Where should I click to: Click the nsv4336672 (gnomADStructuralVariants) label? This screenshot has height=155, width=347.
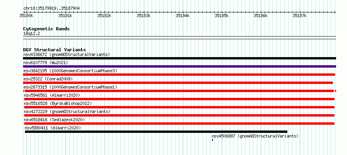pyautogui.click(x=67, y=54)
